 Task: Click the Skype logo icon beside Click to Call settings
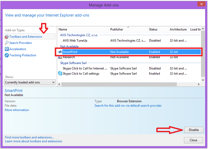point(60,73)
